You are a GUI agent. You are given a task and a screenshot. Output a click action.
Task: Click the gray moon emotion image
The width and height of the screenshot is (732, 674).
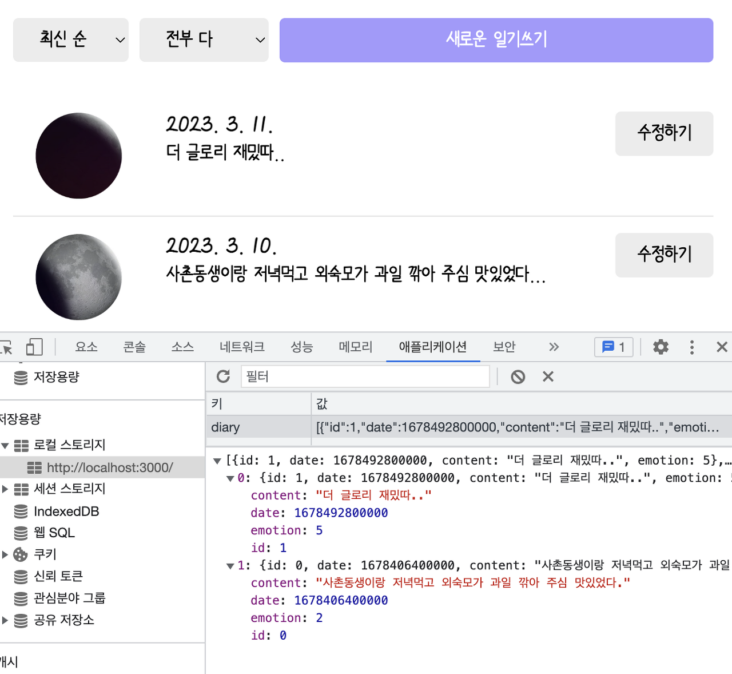point(79,277)
